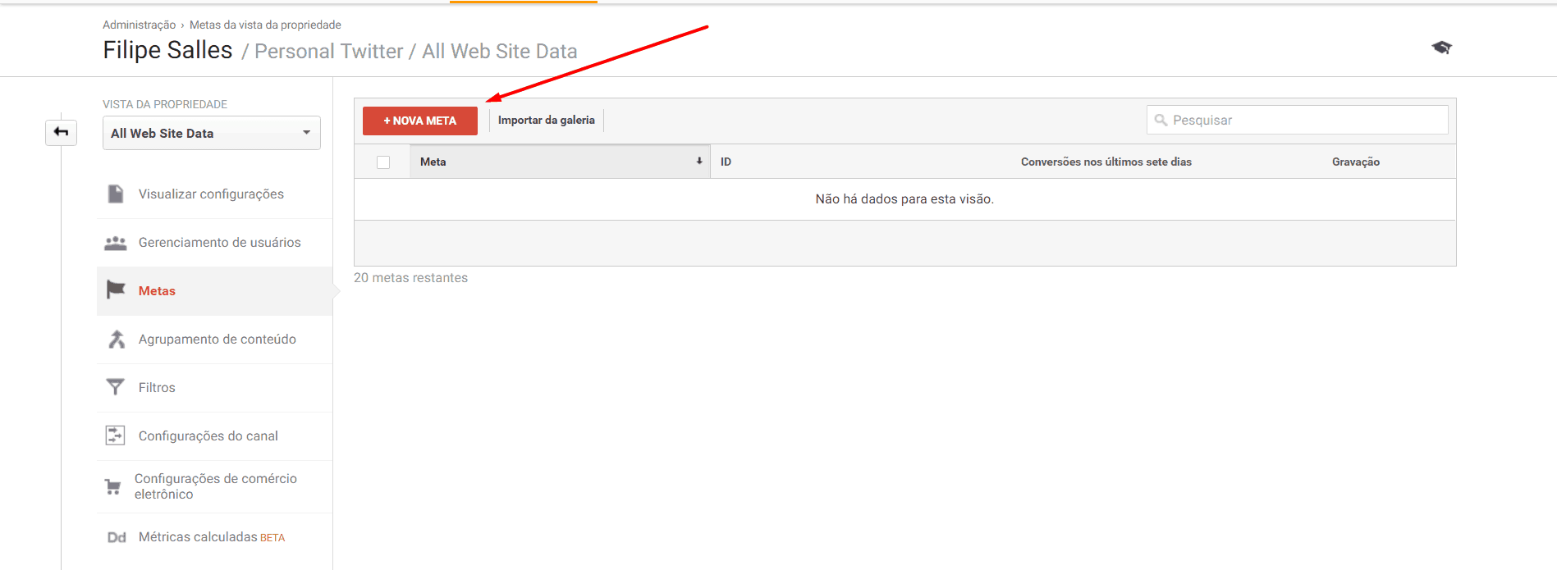The height and width of the screenshot is (570, 1557).
Task: Click the Administração breadcrumb link
Action: (139, 25)
